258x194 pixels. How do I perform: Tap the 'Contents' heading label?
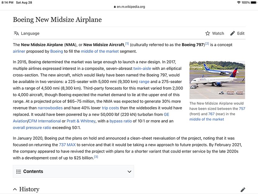click(33, 171)
